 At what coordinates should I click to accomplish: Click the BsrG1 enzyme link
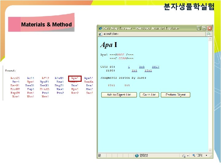(15, 85)
